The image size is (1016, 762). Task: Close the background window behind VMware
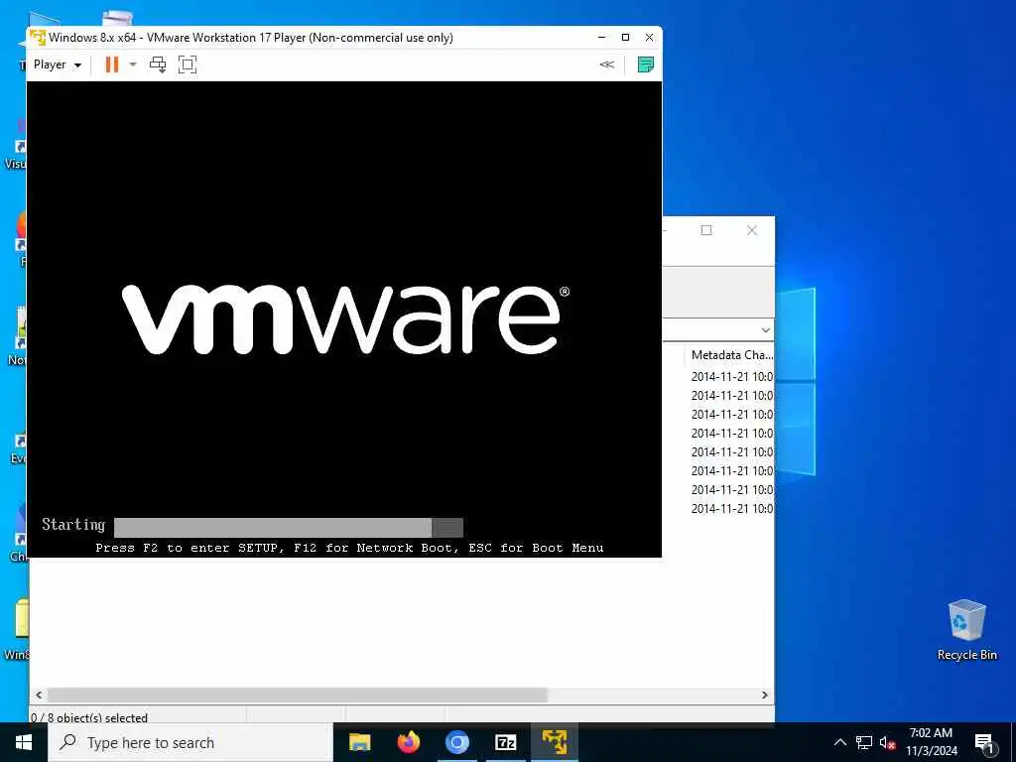point(752,230)
